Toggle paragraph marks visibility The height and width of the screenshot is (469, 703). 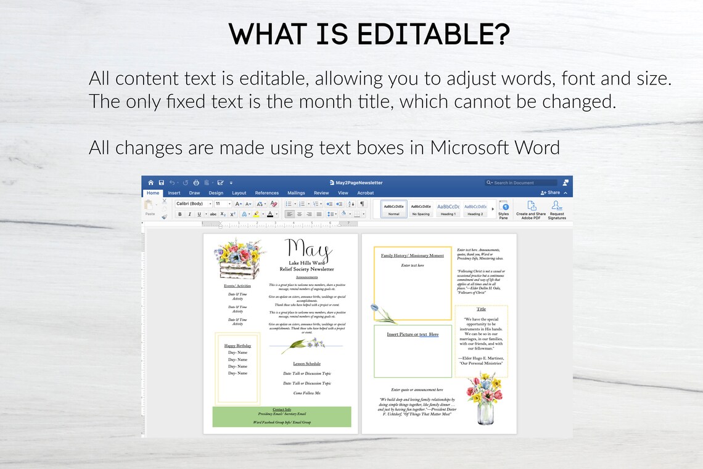point(363,203)
